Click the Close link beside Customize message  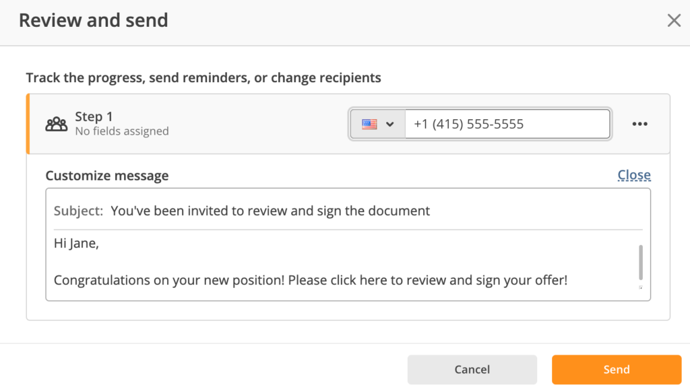[x=634, y=175]
